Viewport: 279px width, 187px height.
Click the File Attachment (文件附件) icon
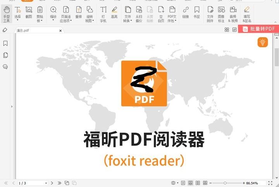[210, 14]
